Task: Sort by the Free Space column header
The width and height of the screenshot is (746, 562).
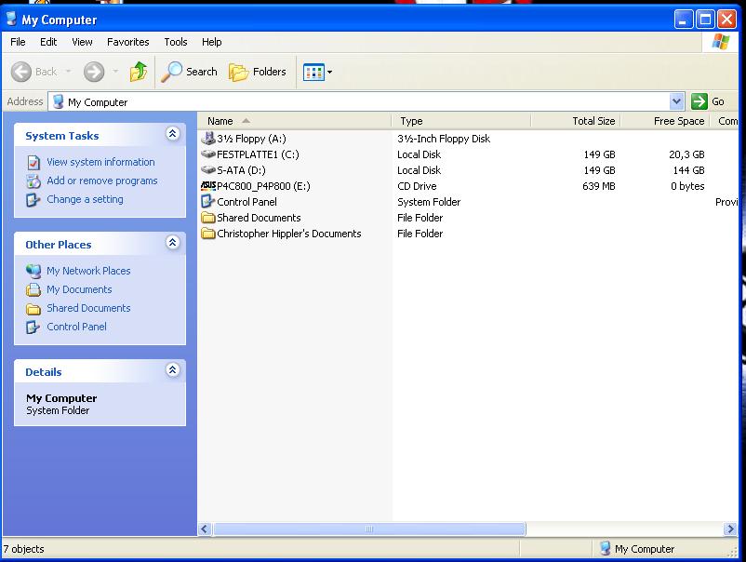Action: coord(665,121)
